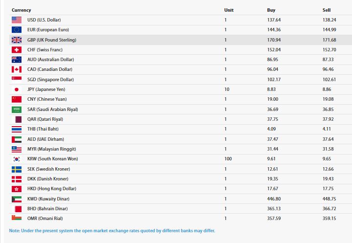Select the GBP (UK Pound Sterling) row label
The height and width of the screenshot is (243, 352).
pos(52,40)
